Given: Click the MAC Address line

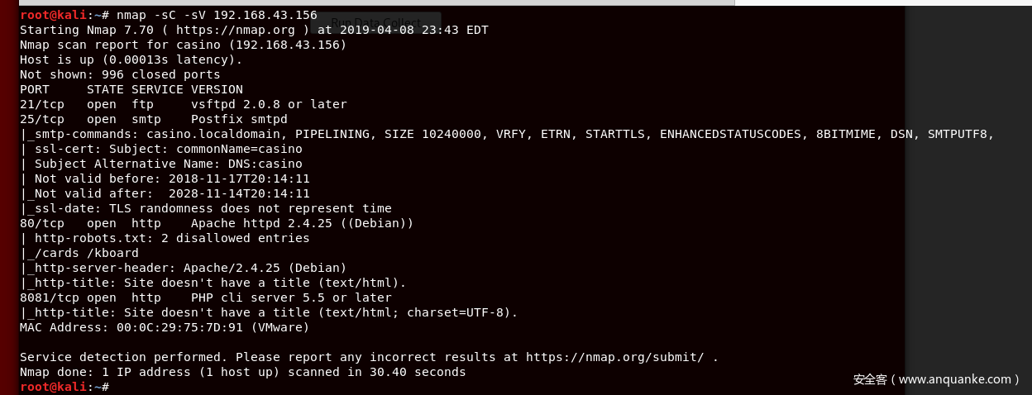Looking at the screenshot, I should (165, 327).
